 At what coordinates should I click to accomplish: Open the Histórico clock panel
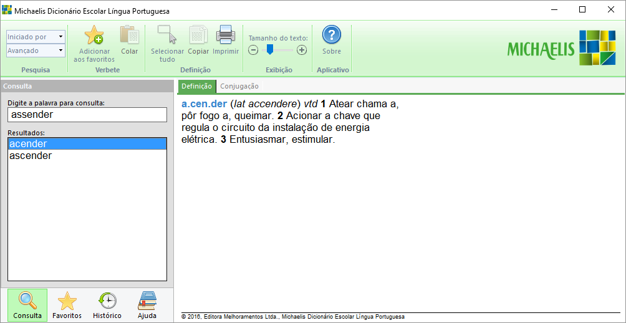(107, 306)
